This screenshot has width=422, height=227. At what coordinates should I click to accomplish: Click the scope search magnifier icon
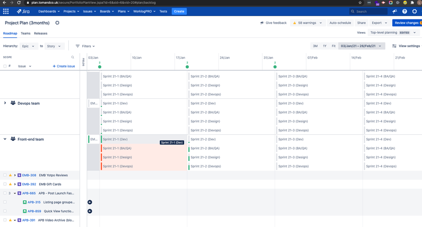(x=73, y=57)
